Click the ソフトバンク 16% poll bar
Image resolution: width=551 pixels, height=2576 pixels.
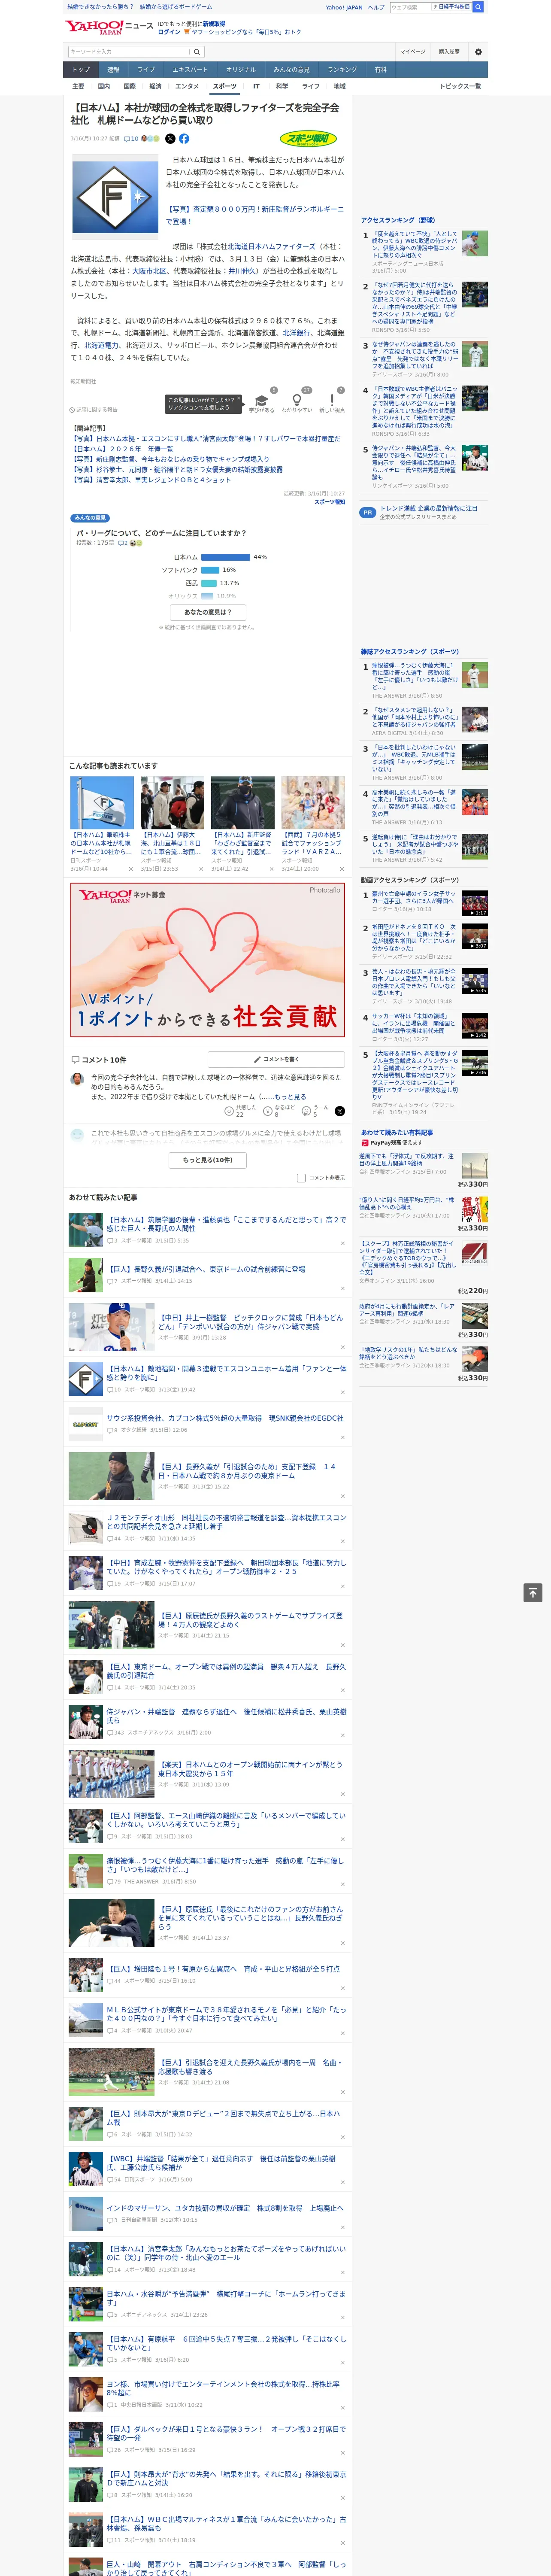210,570
